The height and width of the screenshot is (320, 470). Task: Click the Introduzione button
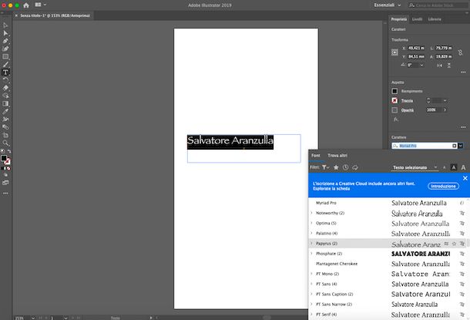click(443, 187)
